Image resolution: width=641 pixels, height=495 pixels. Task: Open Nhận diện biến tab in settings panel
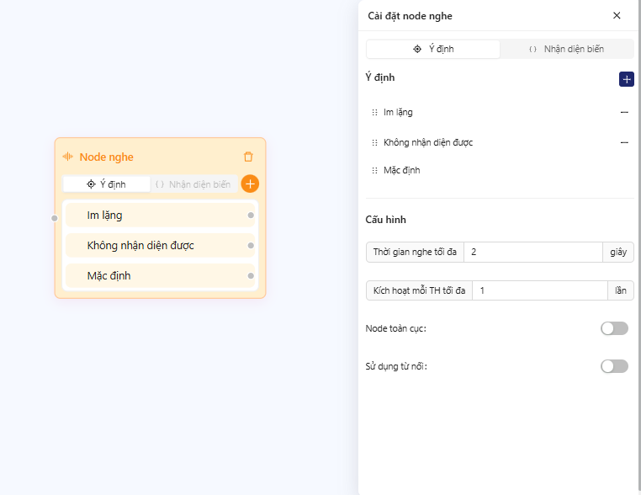click(566, 49)
